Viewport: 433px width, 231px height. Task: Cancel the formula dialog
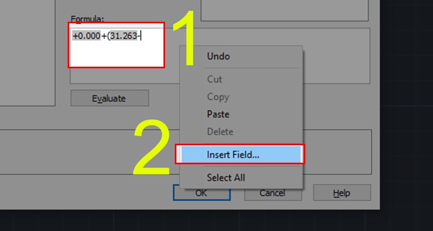(x=272, y=193)
